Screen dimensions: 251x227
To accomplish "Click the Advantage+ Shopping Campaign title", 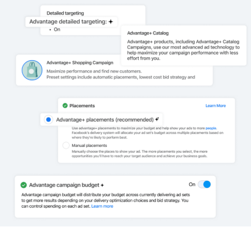I will tap(80, 63).
